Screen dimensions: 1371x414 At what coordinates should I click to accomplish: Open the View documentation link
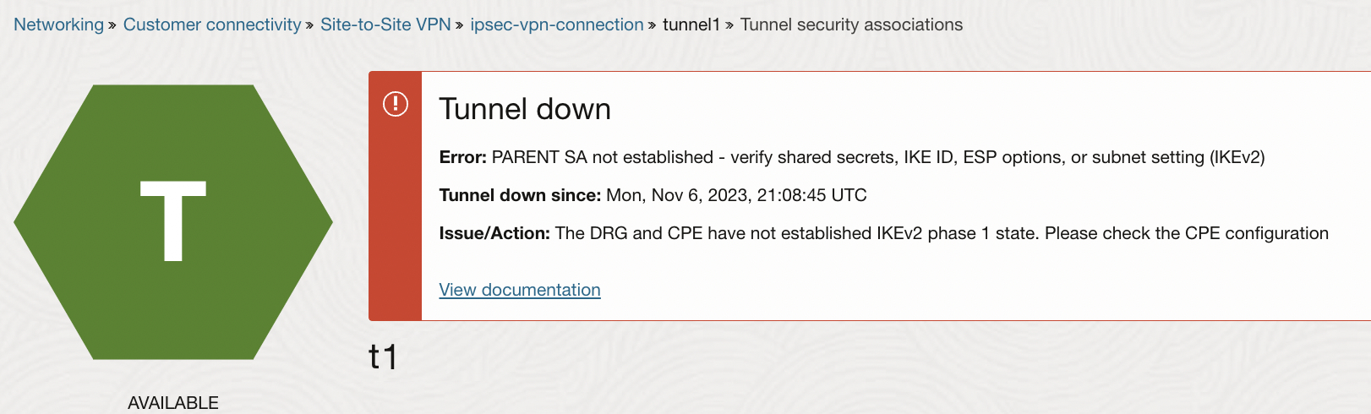click(x=520, y=290)
